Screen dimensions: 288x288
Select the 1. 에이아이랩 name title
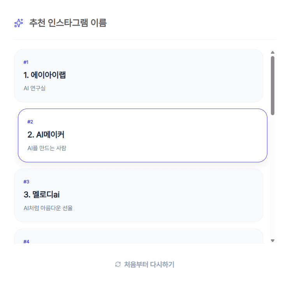click(x=44, y=75)
